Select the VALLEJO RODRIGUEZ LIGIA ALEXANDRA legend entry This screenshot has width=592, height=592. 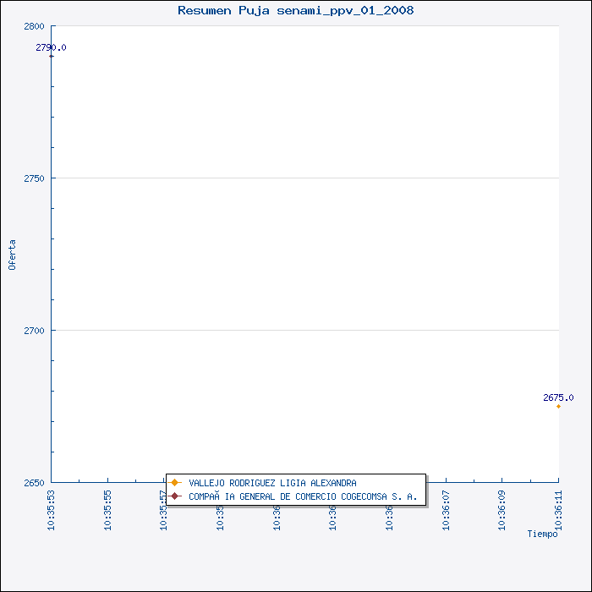point(272,483)
